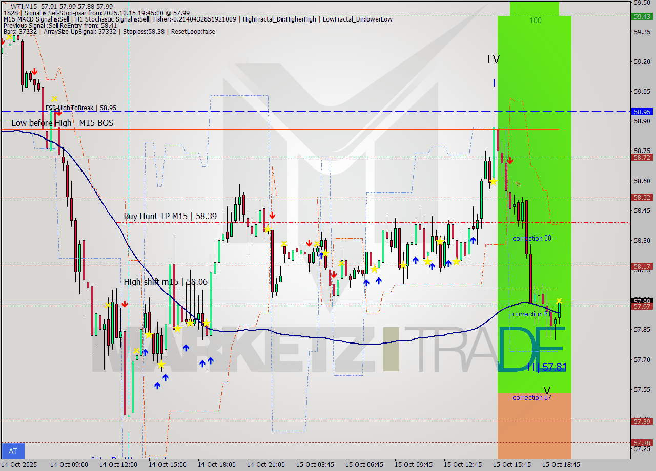656x471 pixels.
Task: Select the red down-arrow sell marker near 58.72
Action: 510,160
